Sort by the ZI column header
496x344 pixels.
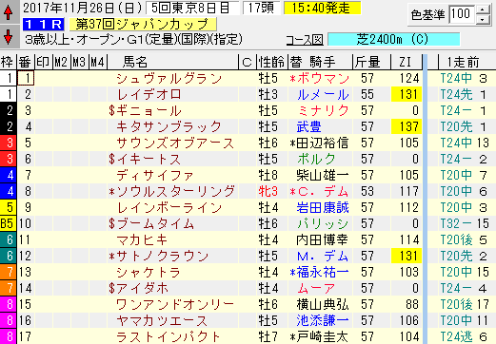tap(406, 62)
